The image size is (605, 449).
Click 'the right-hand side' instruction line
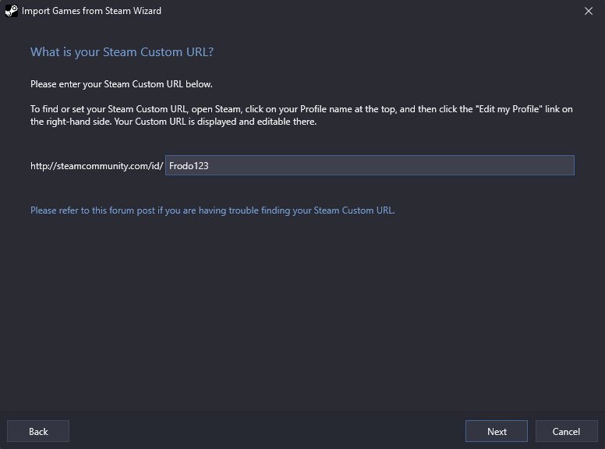(173, 122)
